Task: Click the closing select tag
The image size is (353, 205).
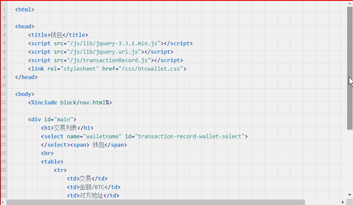Action: tap(56, 145)
